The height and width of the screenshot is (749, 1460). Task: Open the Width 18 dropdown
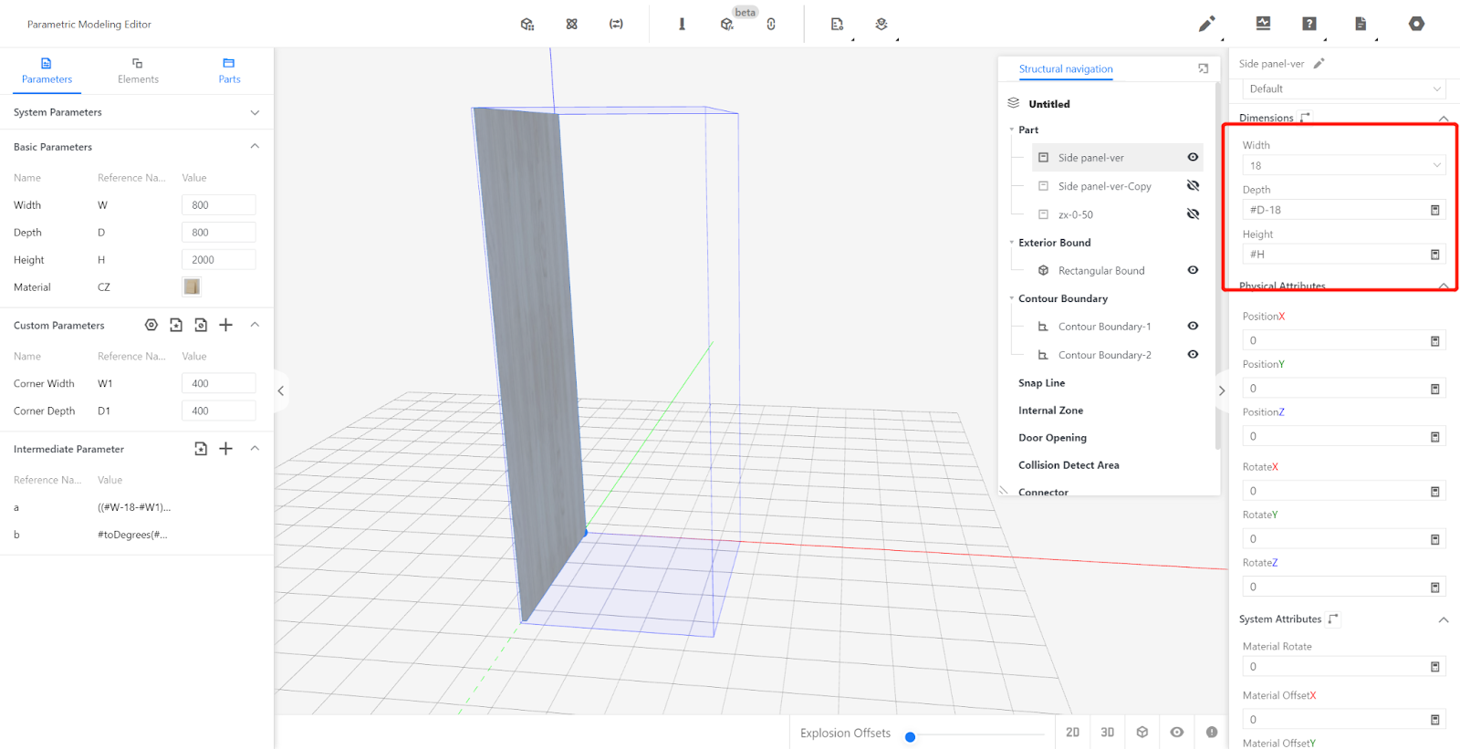tap(1343, 166)
